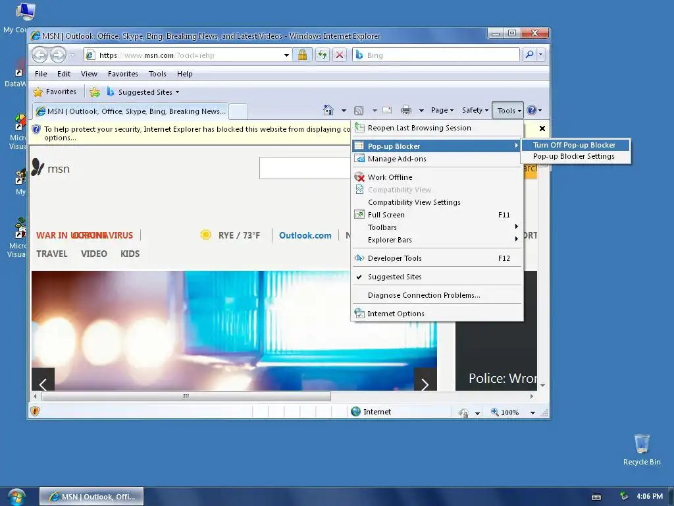Click the on-screen keyboard tray icon
674x506 pixels.
pos(596,497)
